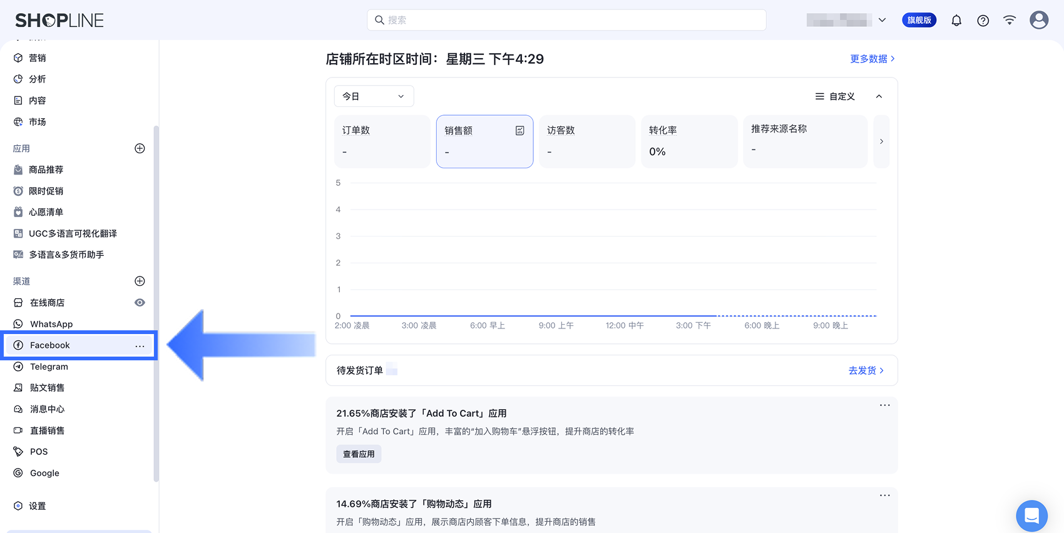The image size is (1064, 533).
Task: Click the 14.69%商店安装了「购物动态」应用 title
Action: tap(414, 504)
